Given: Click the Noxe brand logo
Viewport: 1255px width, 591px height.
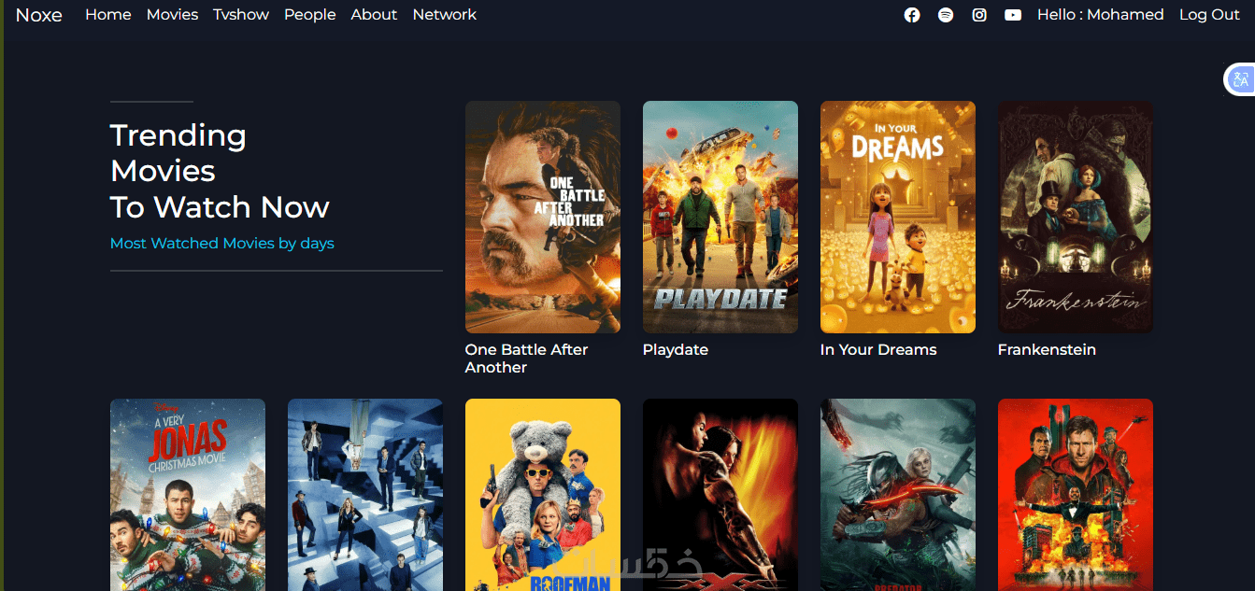Looking at the screenshot, I should click(x=38, y=15).
